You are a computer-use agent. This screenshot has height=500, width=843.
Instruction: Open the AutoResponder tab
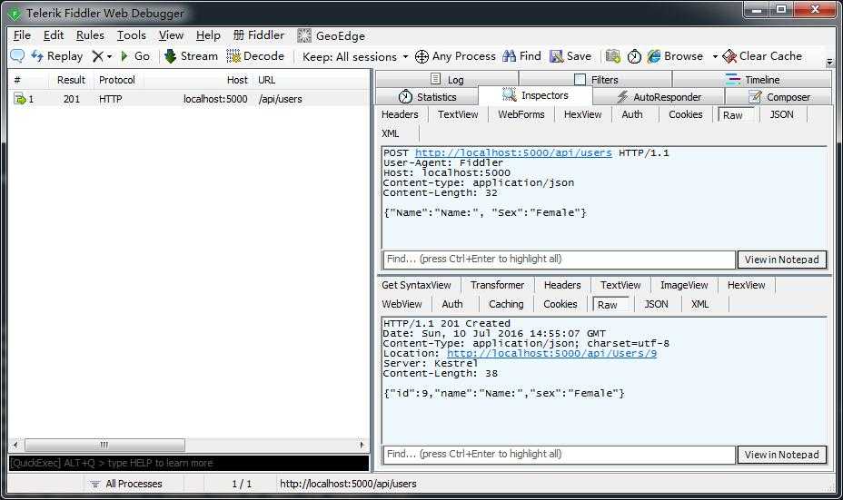tap(659, 97)
